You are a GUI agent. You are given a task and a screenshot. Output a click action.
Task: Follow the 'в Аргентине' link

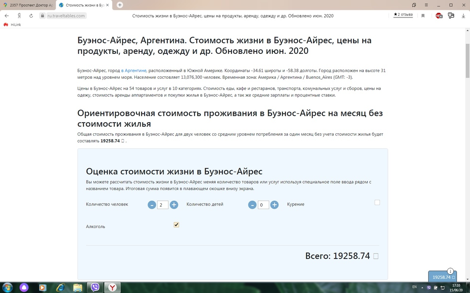point(134,70)
